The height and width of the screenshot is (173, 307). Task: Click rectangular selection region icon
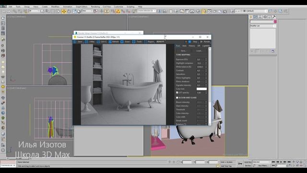tap(53, 11)
